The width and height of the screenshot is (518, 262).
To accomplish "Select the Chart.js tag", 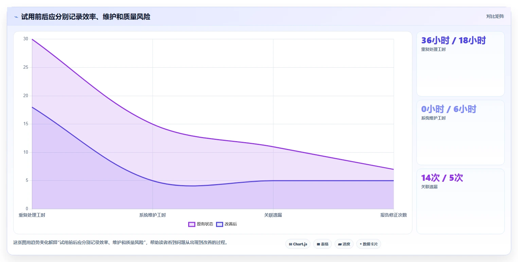I will coord(298,244).
